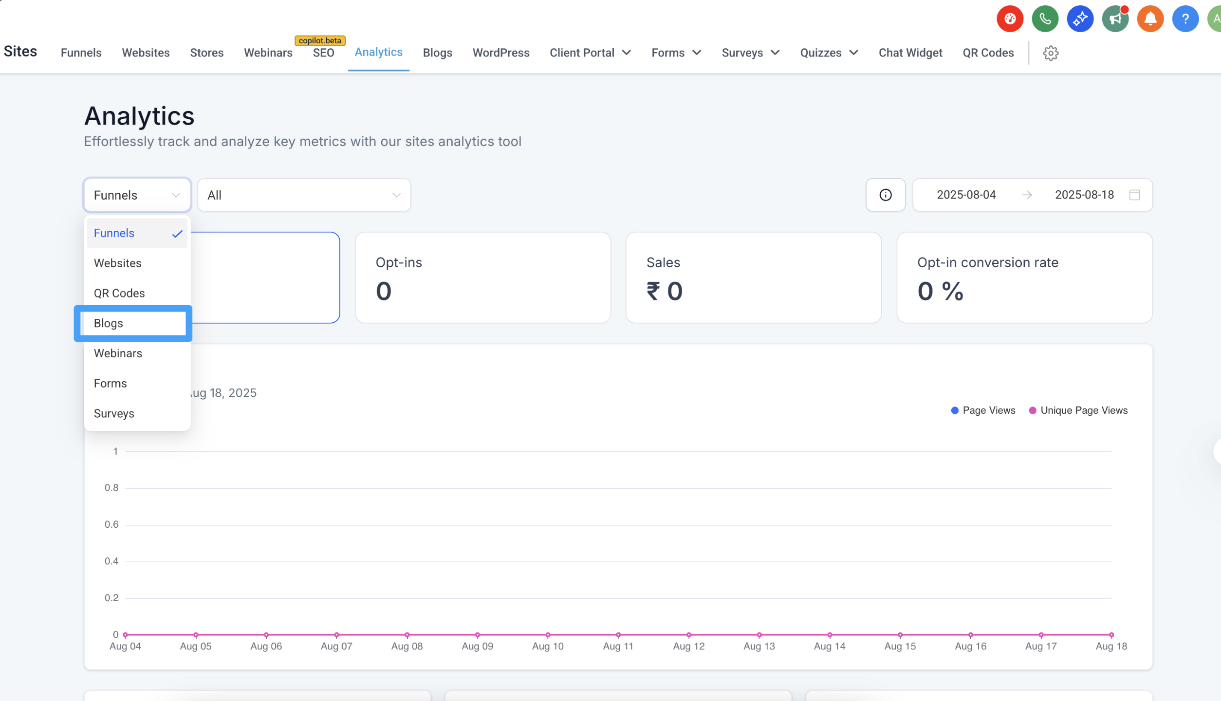Click calendar icon in date range field
This screenshot has width=1221, height=701.
pyautogui.click(x=1134, y=195)
